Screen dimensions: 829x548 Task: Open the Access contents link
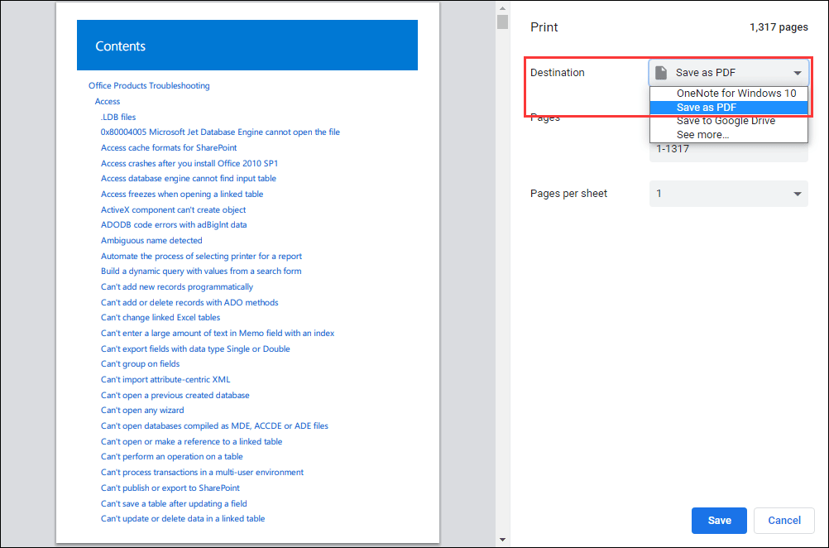click(x=108, y=102)
